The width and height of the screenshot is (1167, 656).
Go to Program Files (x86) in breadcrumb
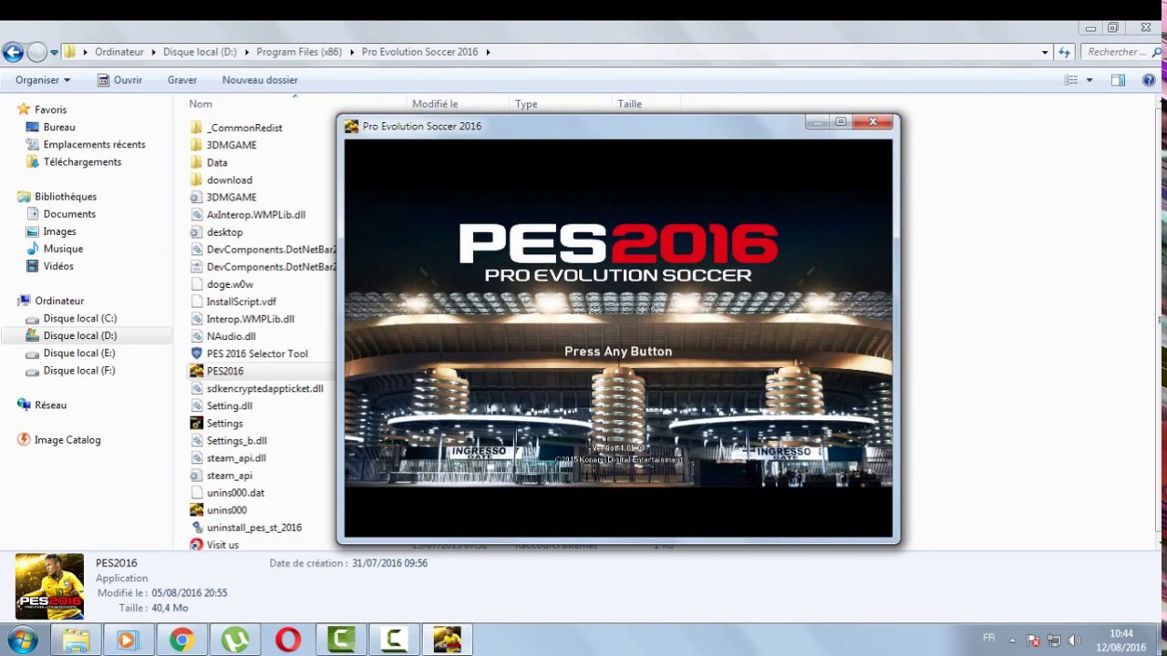click(299, 52)
